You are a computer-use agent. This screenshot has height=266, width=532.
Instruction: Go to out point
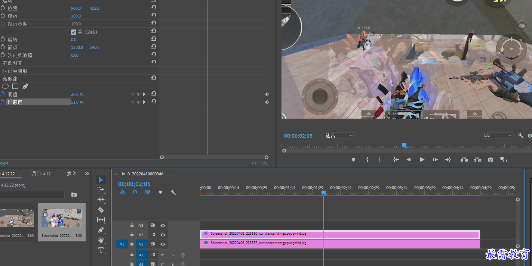pyautogui.click(x=448, y=159)
